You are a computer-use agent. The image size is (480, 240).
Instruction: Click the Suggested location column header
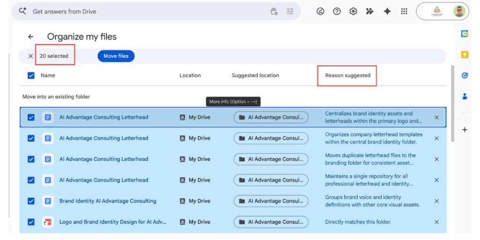[x=255, y=75]
